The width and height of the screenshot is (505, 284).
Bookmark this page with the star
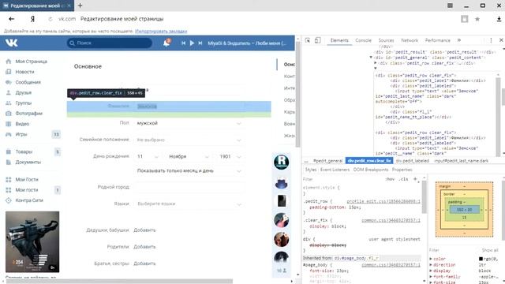(x=477, y=19)
